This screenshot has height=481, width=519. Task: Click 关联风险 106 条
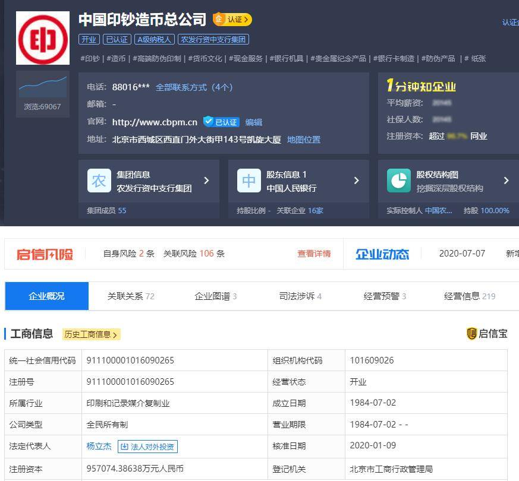pos(194,254)
